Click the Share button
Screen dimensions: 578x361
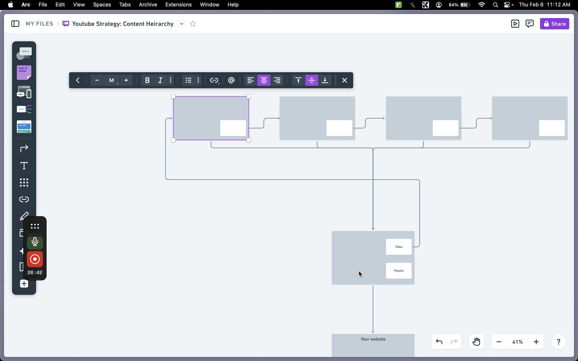(x=555, y=24)
